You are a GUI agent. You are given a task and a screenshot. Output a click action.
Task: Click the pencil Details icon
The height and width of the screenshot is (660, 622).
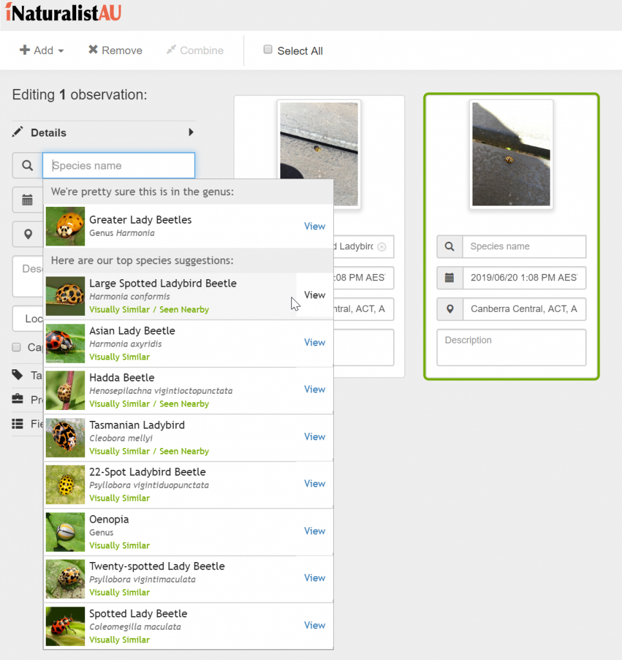coord(18,132)
